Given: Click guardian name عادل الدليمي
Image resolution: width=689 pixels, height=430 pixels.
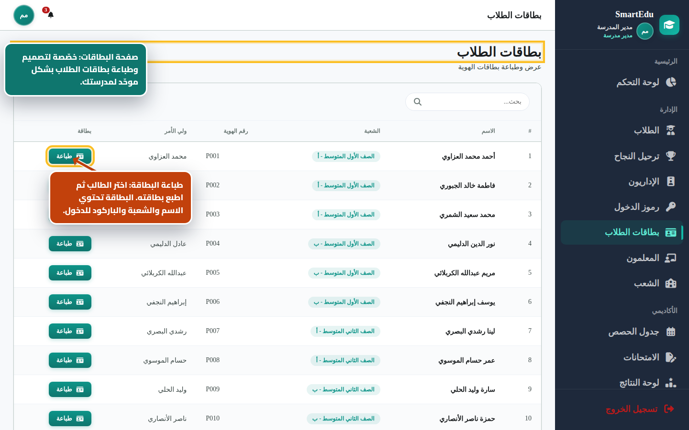Looking at the screenshot, I should [x=168, y=244].
